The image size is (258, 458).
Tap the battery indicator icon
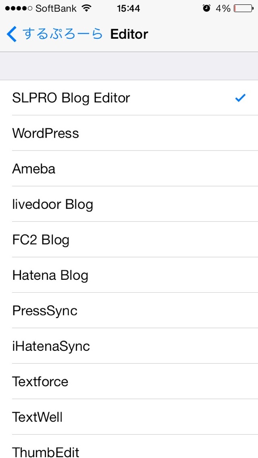point(244,9)
